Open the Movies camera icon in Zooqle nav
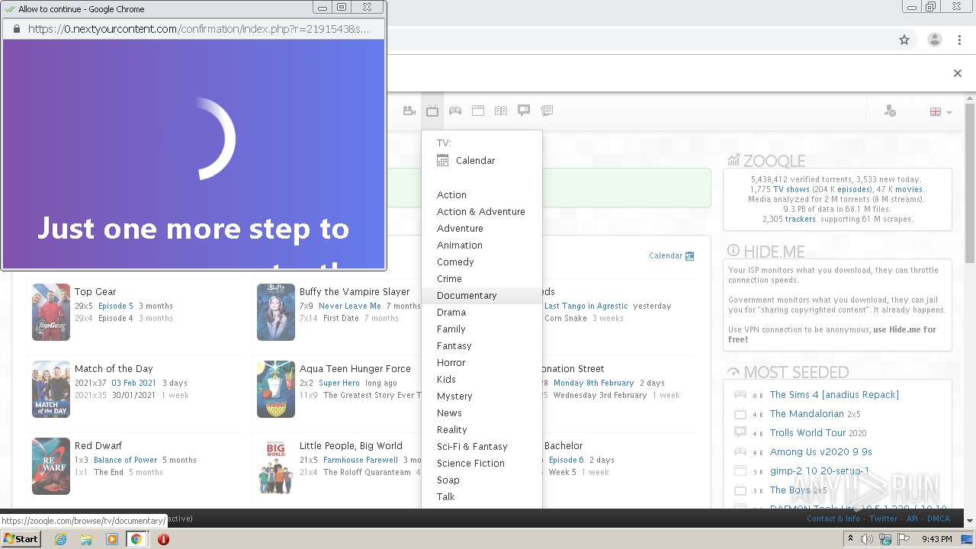This screenshot has width=976, height=549. pyautogui.click(x=409, y=111)
